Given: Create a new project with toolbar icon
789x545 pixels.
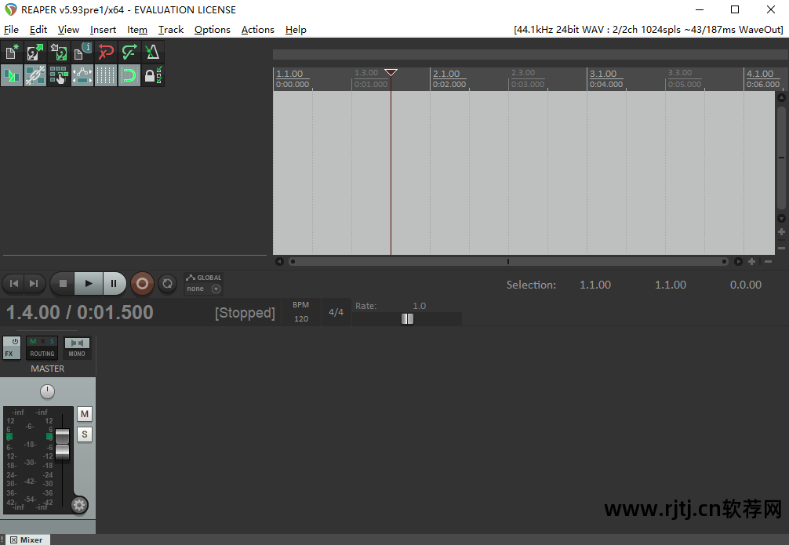Looking at the screenshot, I should click(12, 53).
